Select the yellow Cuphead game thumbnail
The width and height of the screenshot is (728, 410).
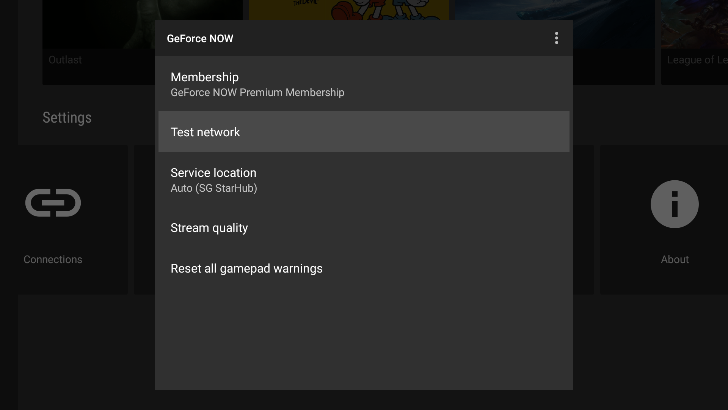pyautogui.click(x=348, y=9)
